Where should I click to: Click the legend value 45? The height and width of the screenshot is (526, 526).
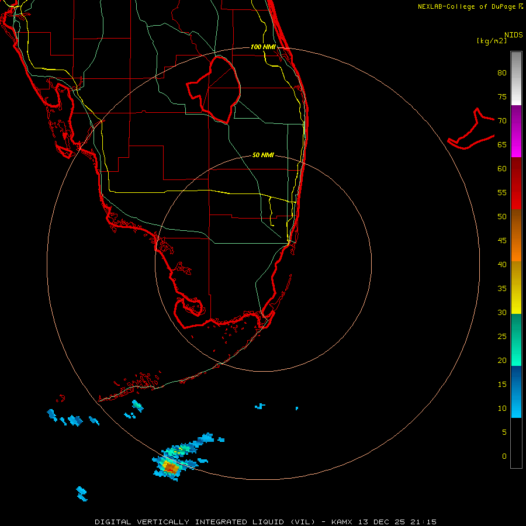[502, 241]
